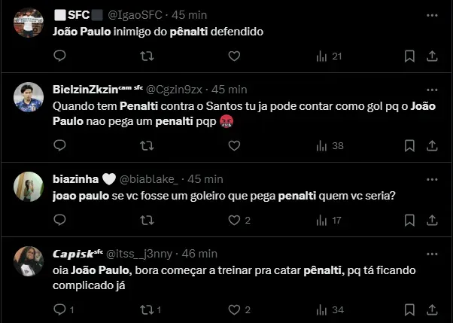Like the IgaoSFC tweet

[234, 56]
